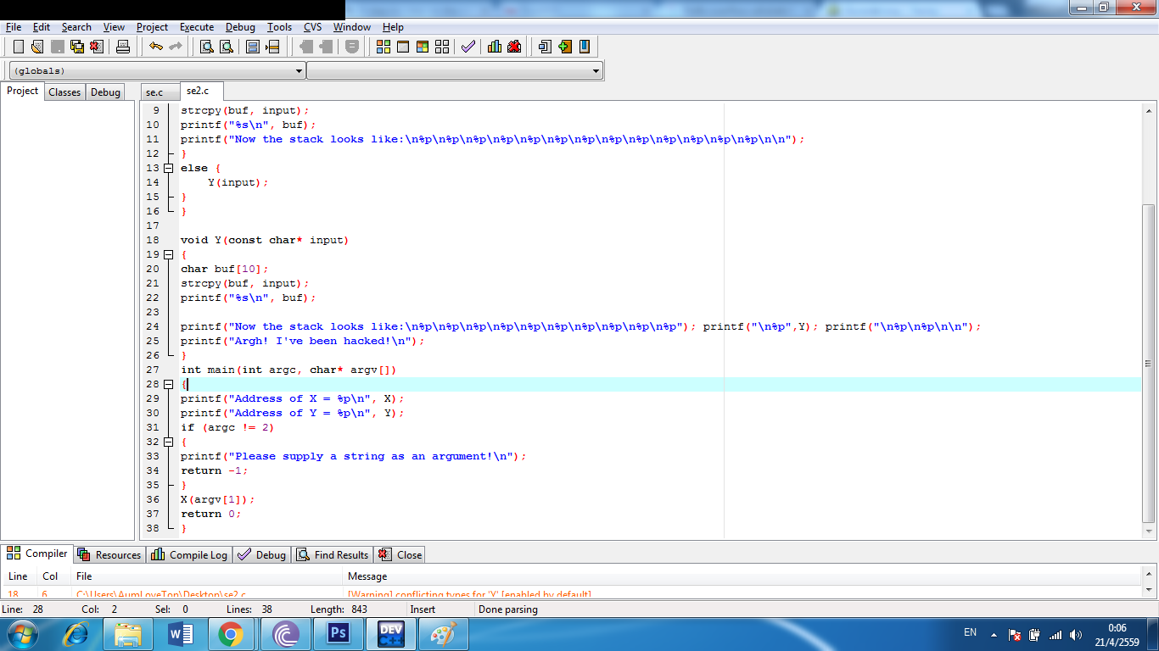
Task: Collapse the main function fold at line 28
Action: (168, 384)
